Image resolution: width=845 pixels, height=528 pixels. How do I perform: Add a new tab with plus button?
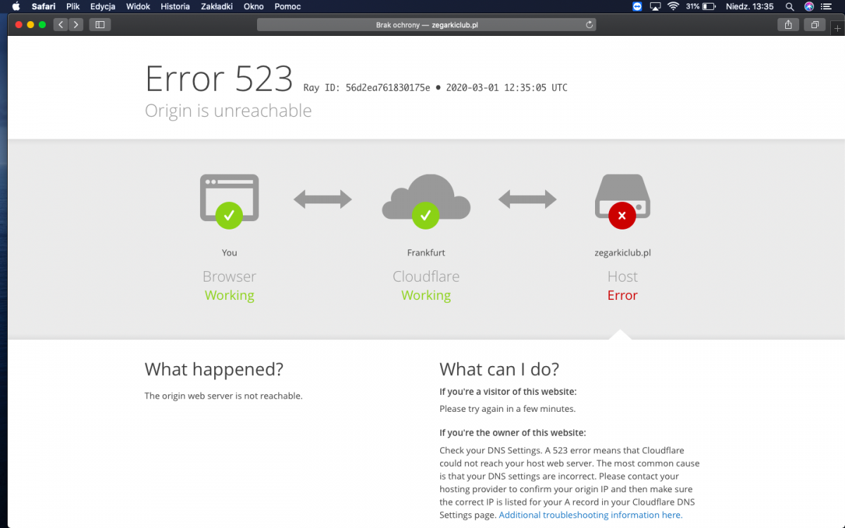click(x=837, y=28)
